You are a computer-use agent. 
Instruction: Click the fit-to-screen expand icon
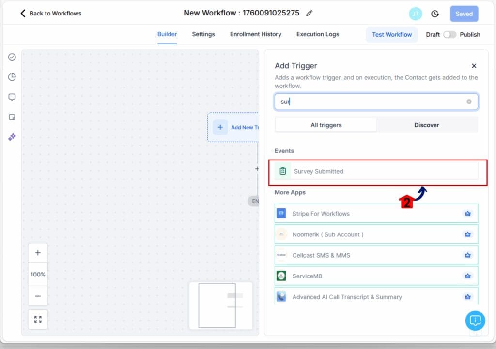pos(38,320)
